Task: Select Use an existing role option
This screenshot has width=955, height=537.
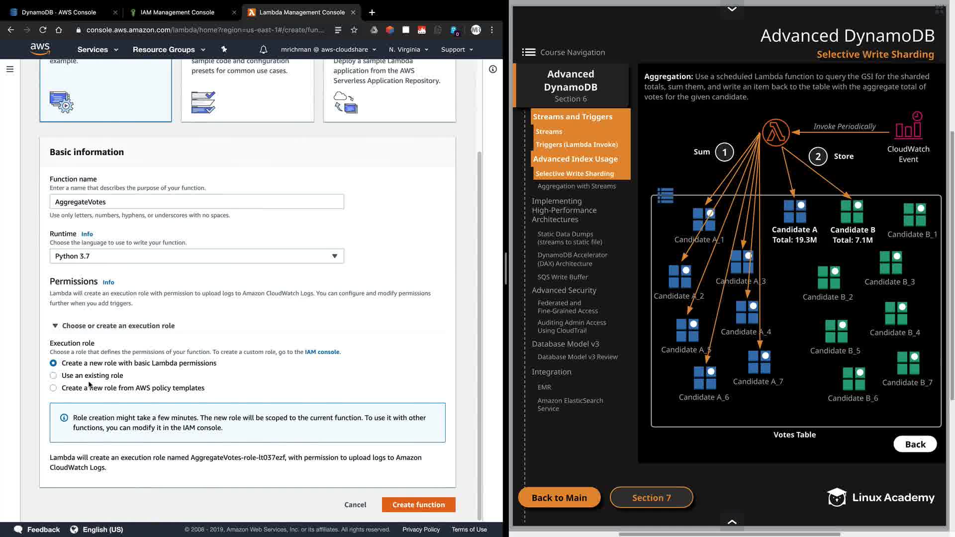Action: [x=53, y=375]
